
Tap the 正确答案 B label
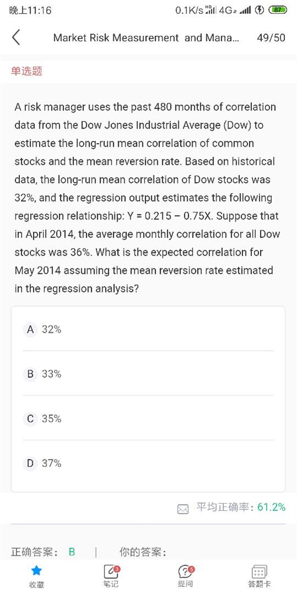point(43,552)
